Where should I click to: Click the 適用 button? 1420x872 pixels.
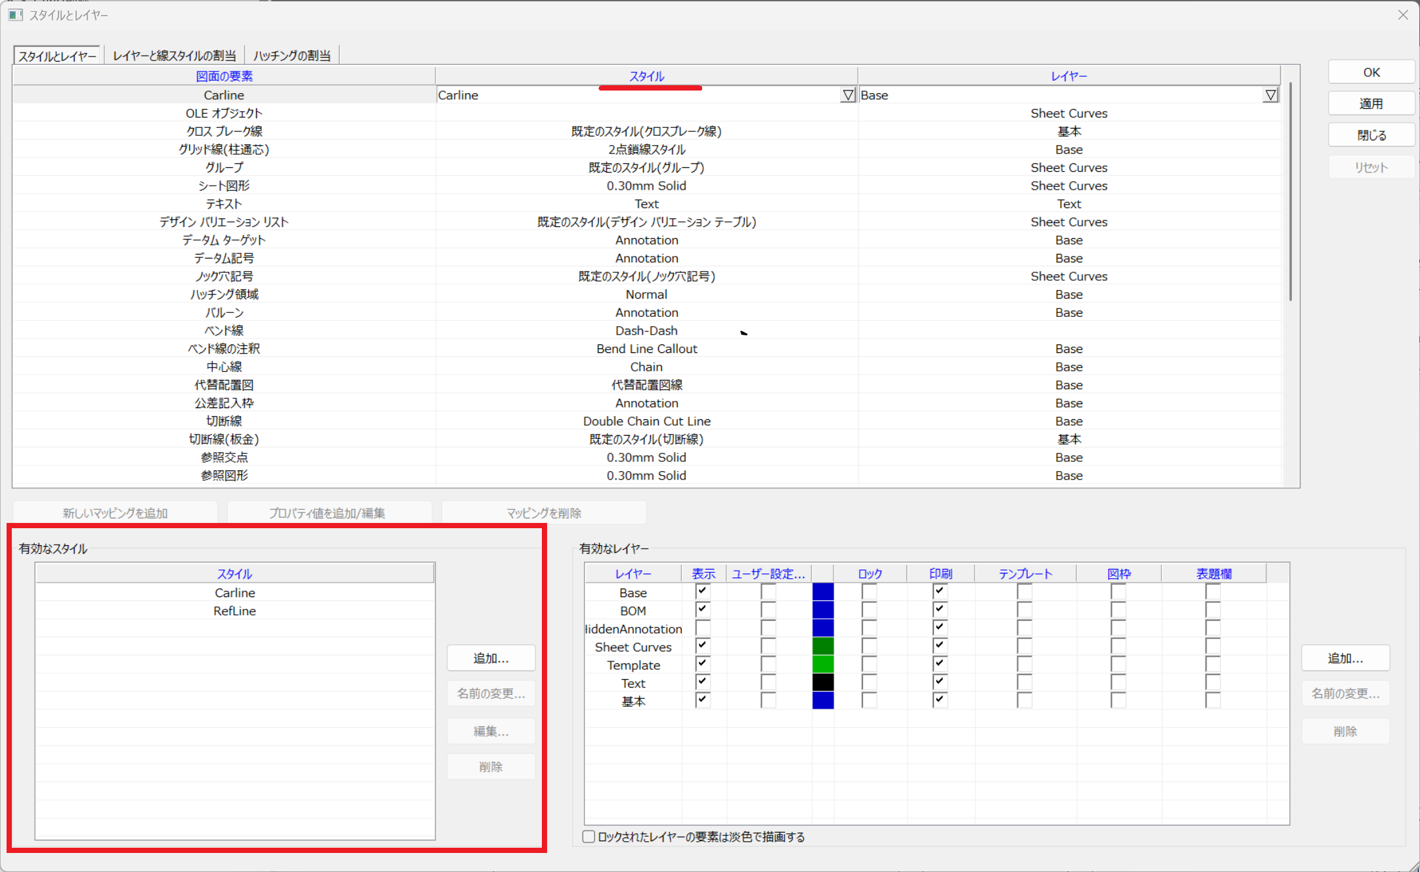coord(1371,104)
